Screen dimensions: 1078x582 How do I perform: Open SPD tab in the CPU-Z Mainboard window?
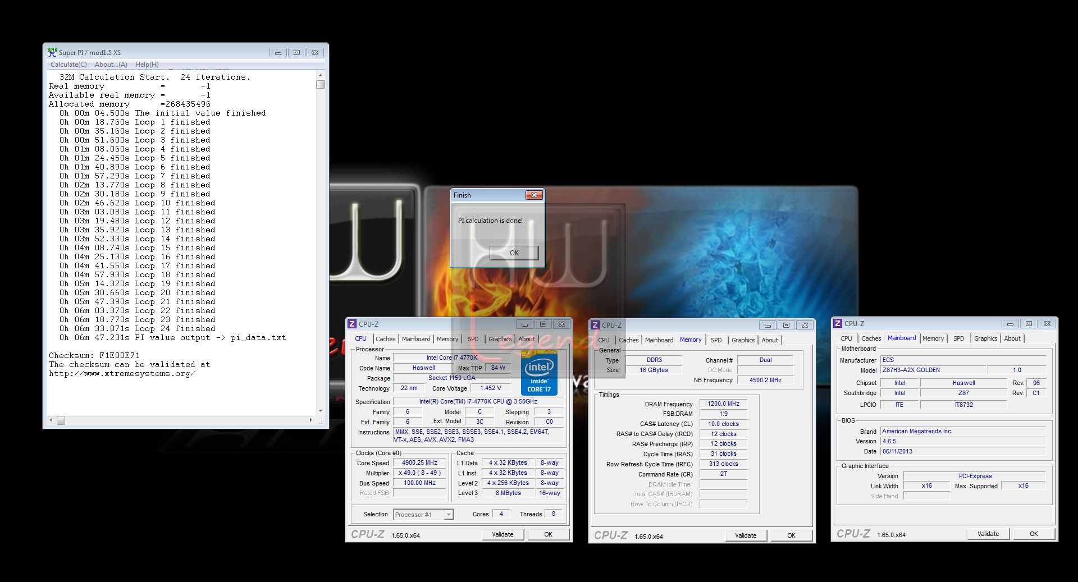click(959, 338)
